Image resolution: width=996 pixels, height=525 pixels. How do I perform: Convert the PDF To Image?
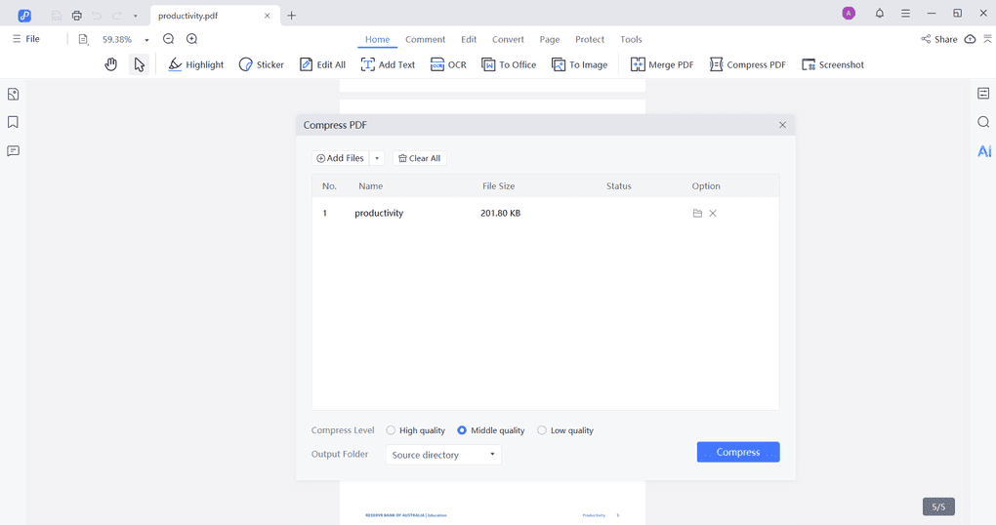coord(579,64)
